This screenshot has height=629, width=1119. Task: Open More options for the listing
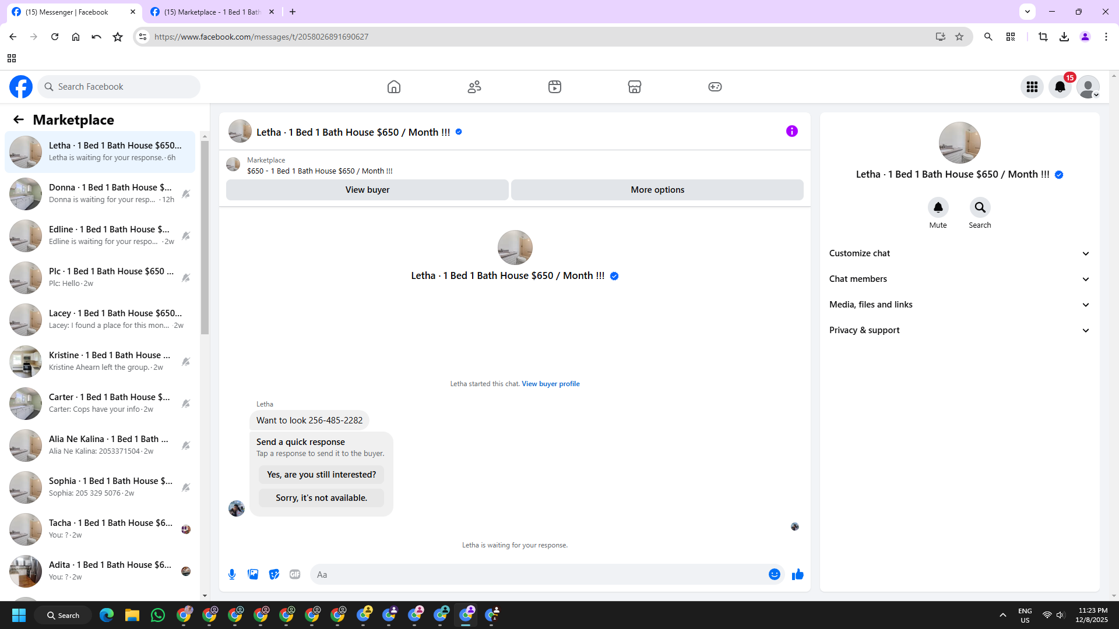coord(657,190)
